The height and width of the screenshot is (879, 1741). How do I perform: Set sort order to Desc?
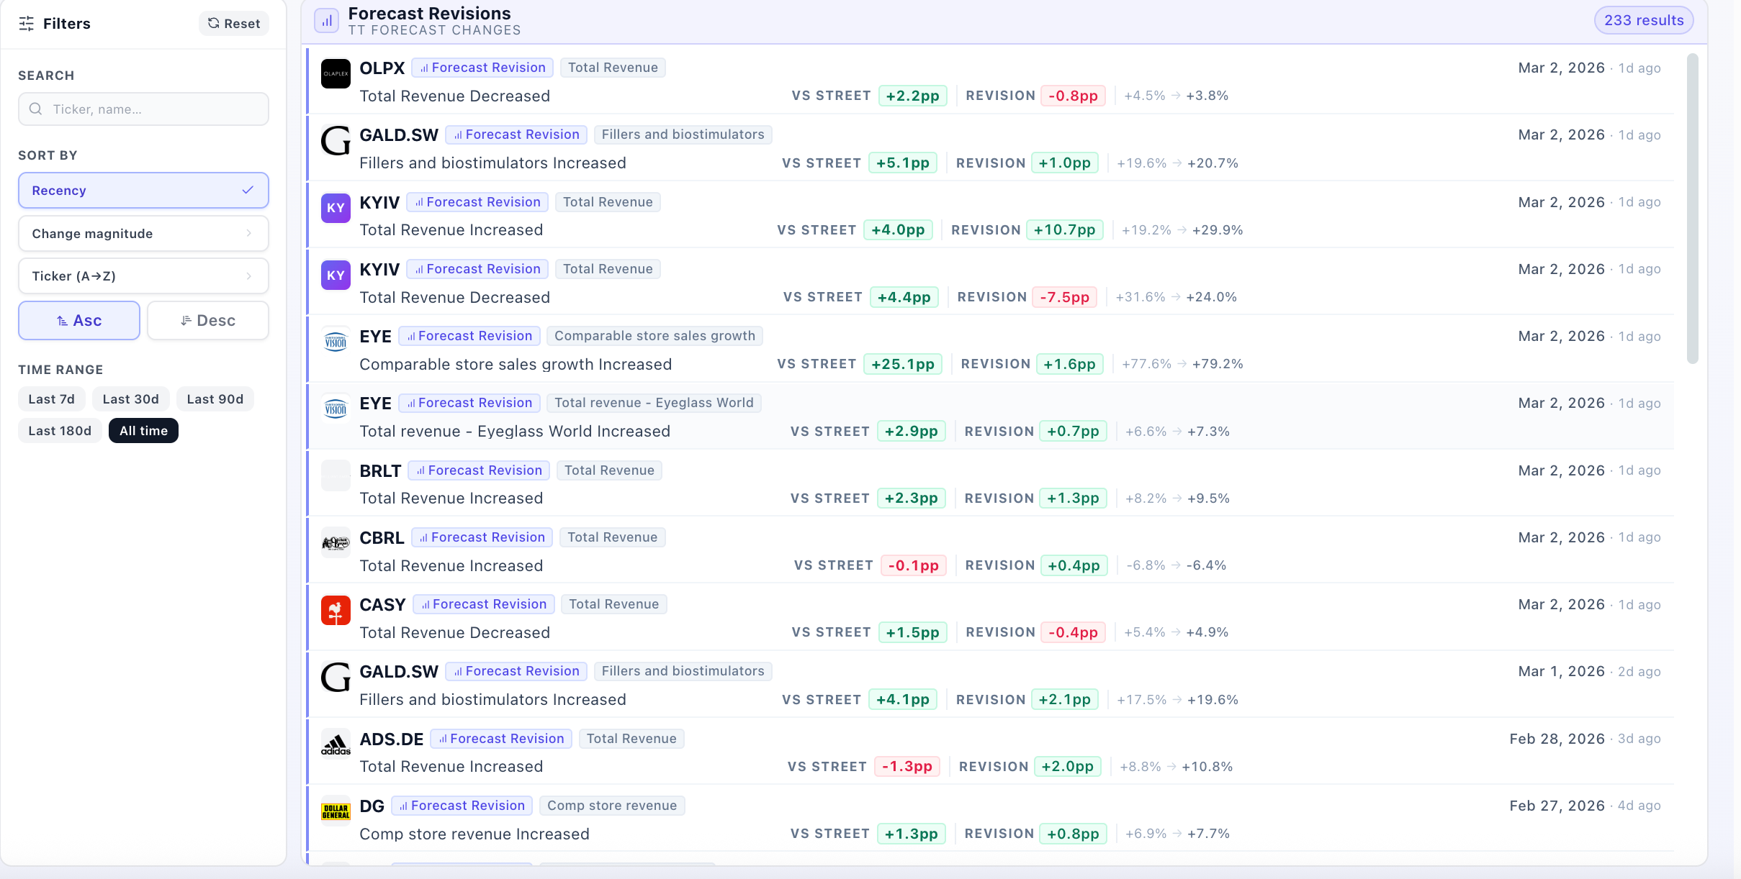pyautogui.click(x=208, y=321)
